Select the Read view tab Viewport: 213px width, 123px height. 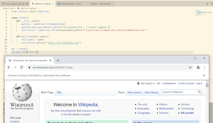pyautogui.click(x=121, y=92)
